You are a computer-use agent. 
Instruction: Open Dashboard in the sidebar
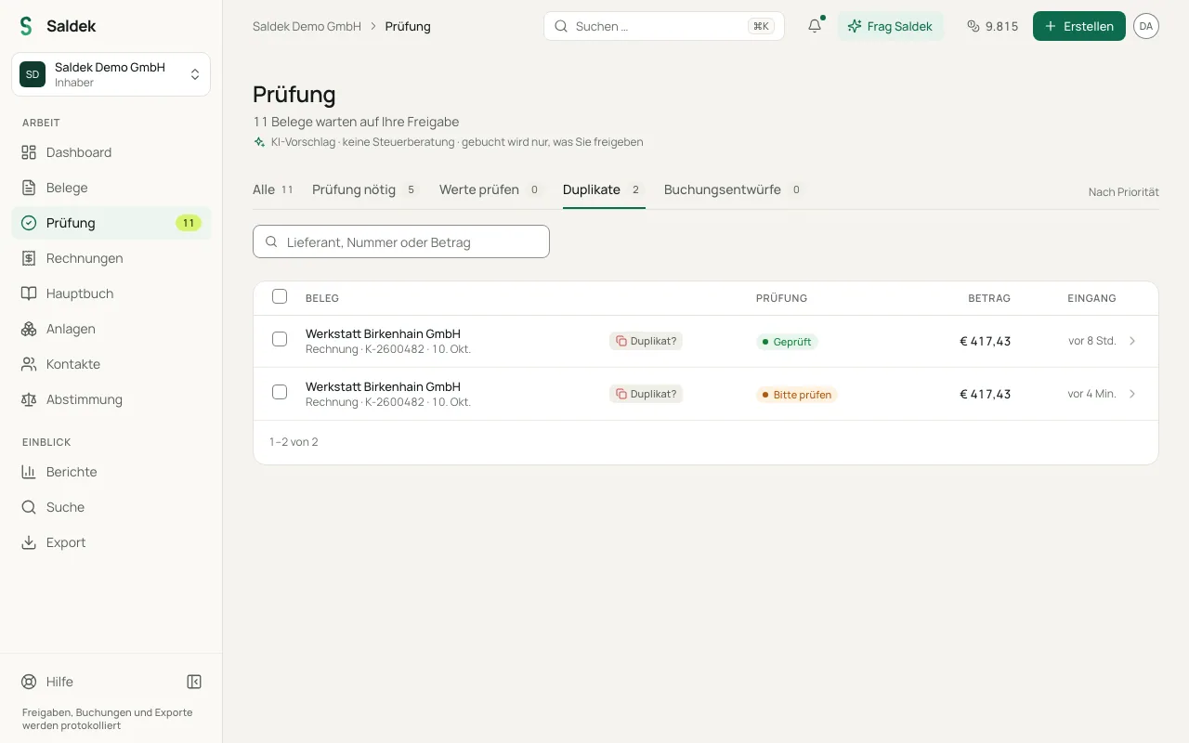click(x=111, y=152)
